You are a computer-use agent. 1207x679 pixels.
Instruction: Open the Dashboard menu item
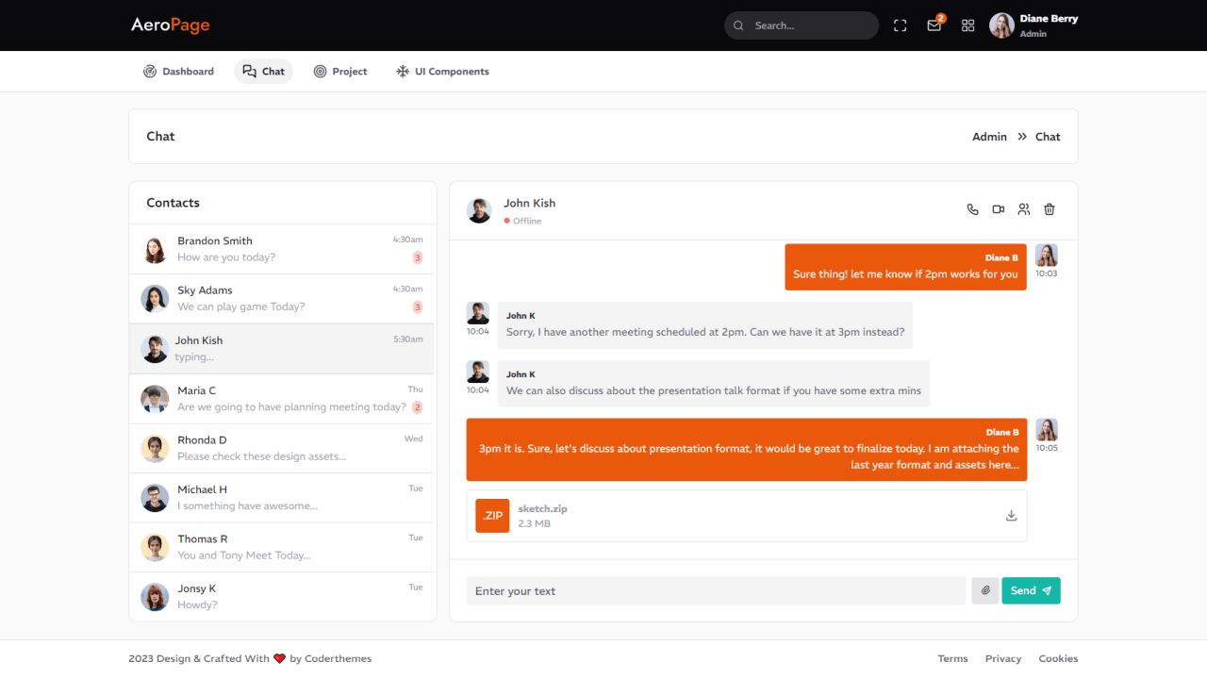[x=178, y=72]
